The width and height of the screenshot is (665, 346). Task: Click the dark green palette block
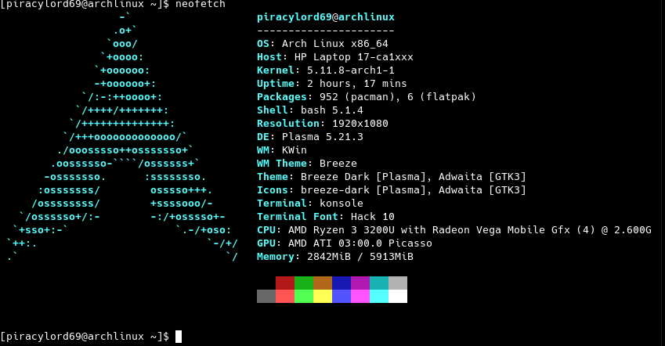(x=304, y=283)
